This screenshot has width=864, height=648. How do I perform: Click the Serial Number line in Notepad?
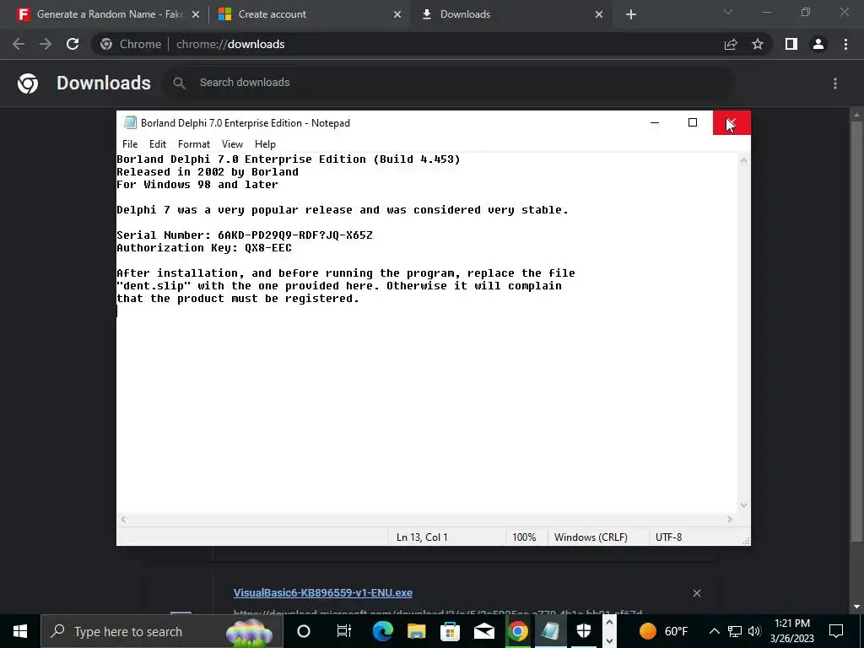point(245,235)
